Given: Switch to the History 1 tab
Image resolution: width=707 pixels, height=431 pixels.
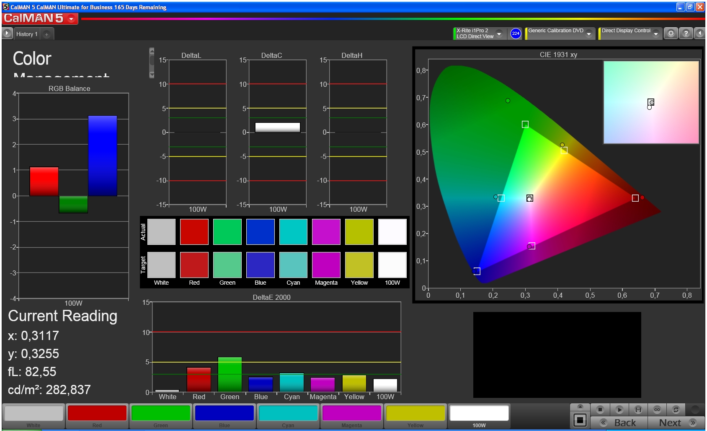Looking at the screenshot, I should point(27,34).
